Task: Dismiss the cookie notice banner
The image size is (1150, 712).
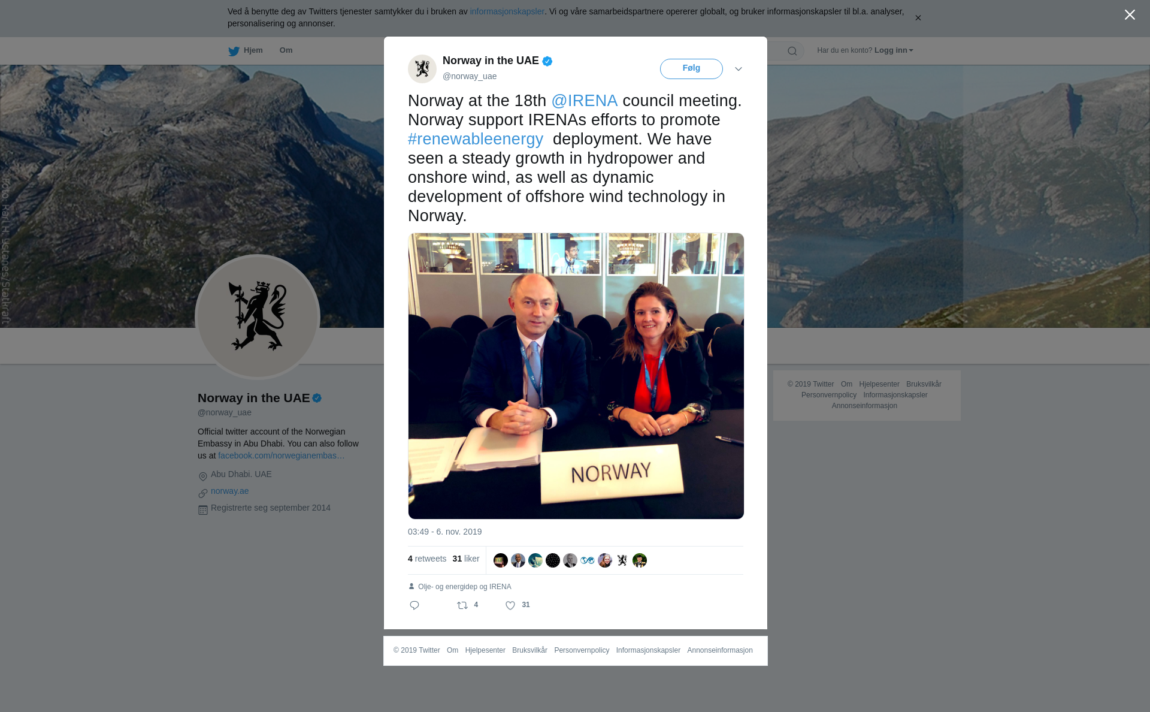Action: pos(918,18)
